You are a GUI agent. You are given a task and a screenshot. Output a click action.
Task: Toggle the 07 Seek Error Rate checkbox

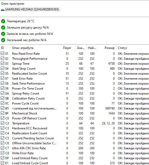tap(3, 78)
